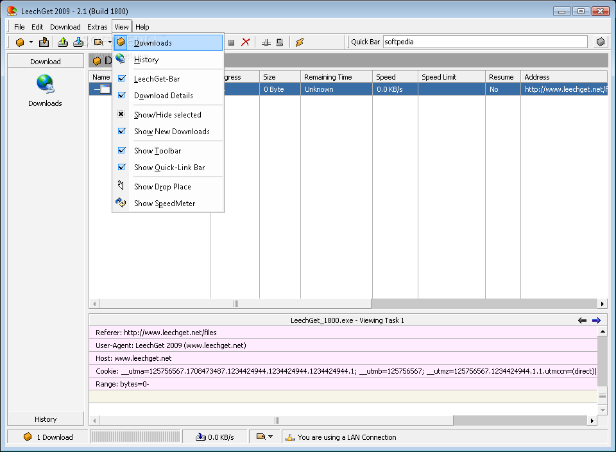
Task: Uncheck LeechGet-Bar in the View menu
Action: click(x=122, y=78)
